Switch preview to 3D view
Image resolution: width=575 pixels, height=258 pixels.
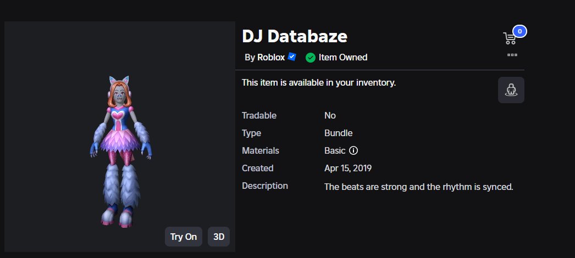[219, 237]
